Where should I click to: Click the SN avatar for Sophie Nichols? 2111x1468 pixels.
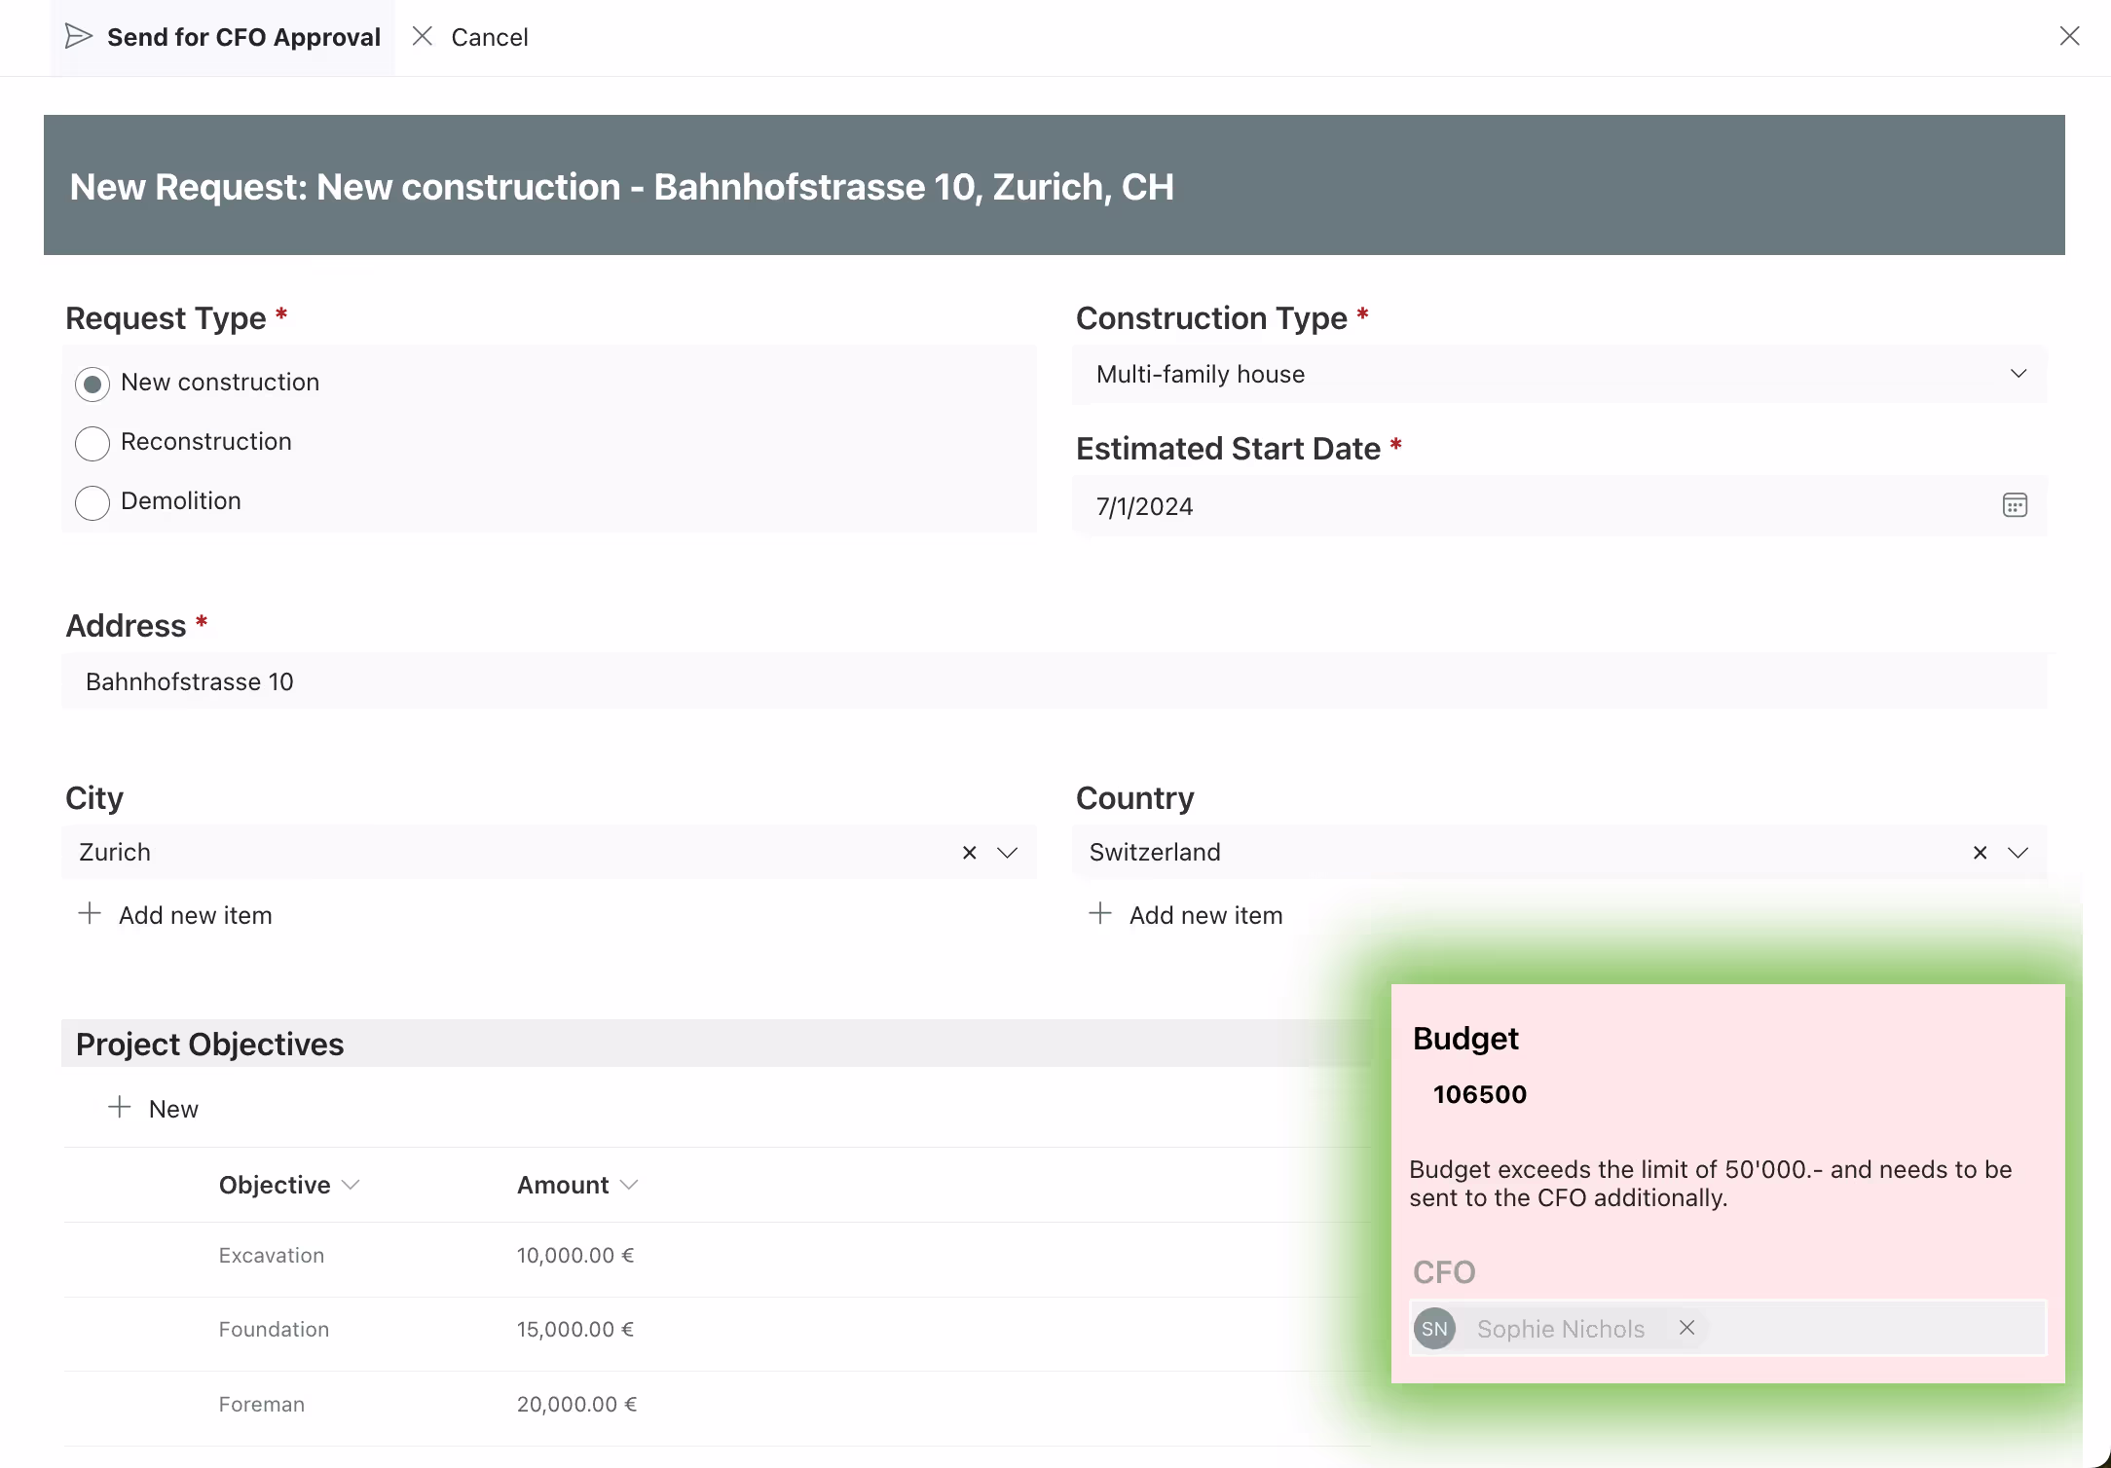tap(1434, 1329)
